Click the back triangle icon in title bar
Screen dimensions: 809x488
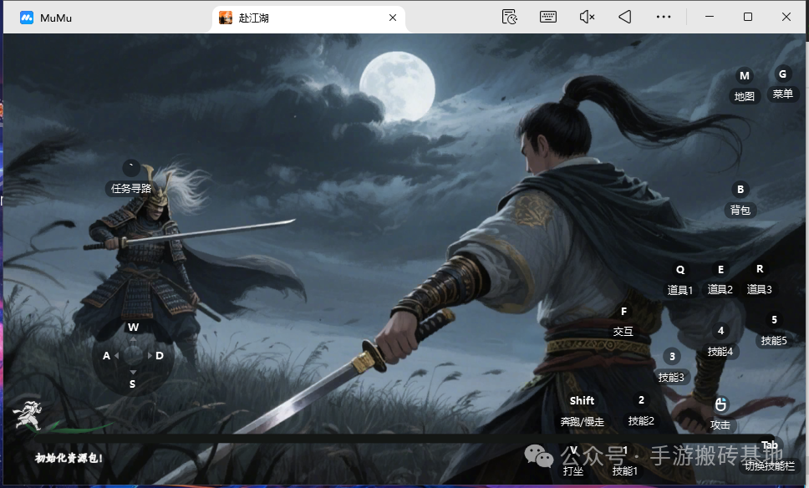coord(625,17)
